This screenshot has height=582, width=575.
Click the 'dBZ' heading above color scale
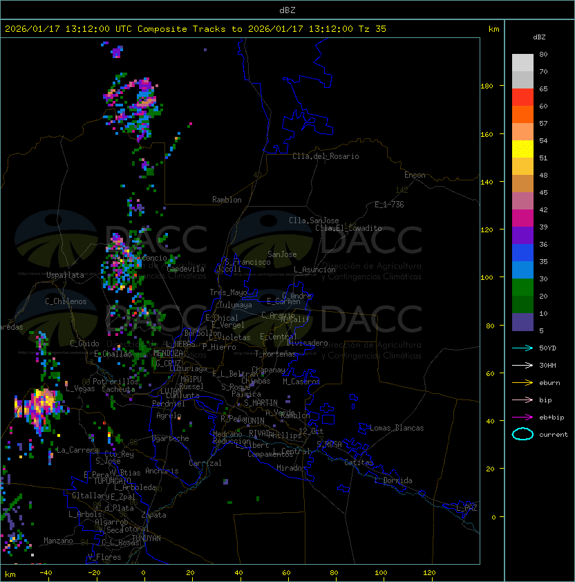539,37
